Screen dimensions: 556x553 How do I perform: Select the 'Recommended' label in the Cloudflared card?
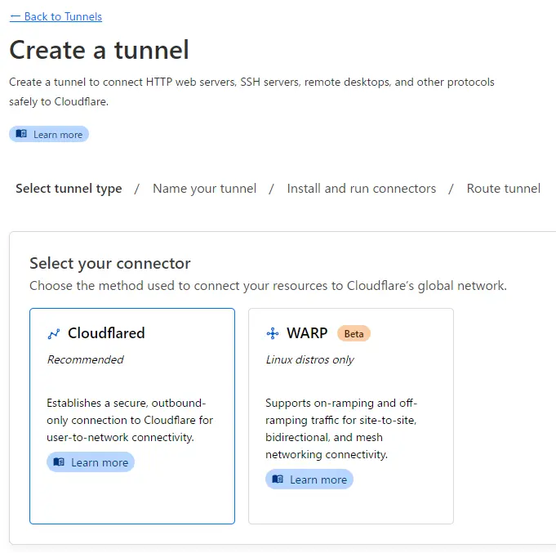click(85, 359)
